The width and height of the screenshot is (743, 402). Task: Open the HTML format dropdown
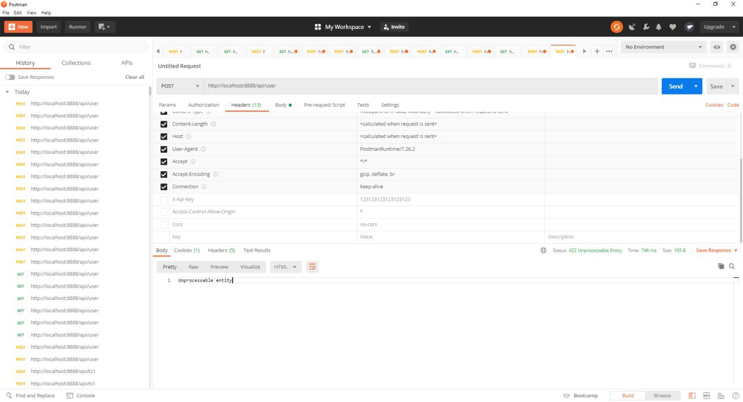coord(286,267)
